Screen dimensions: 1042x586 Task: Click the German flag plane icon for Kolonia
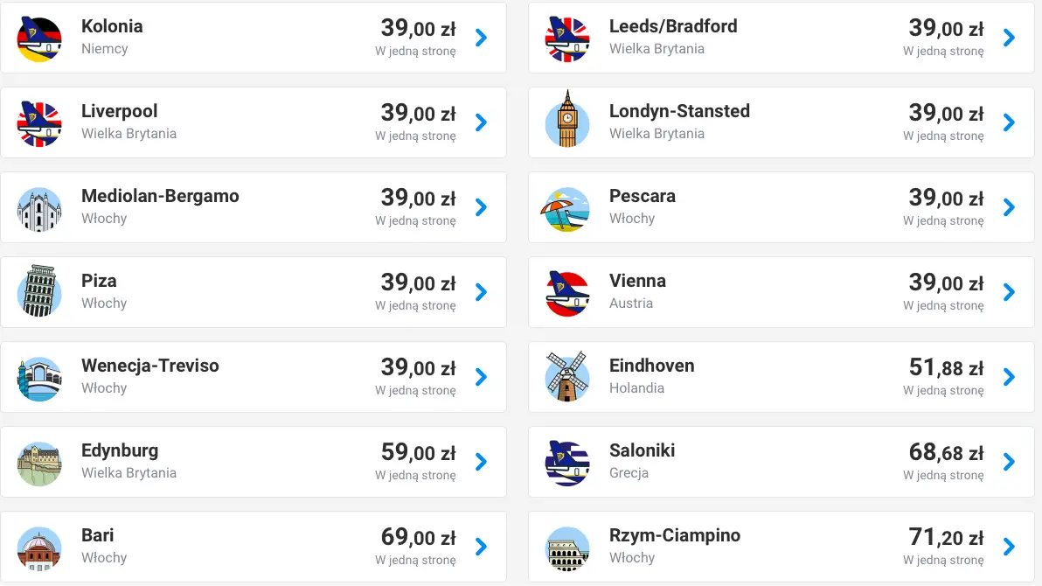click(x=39, y=38)
